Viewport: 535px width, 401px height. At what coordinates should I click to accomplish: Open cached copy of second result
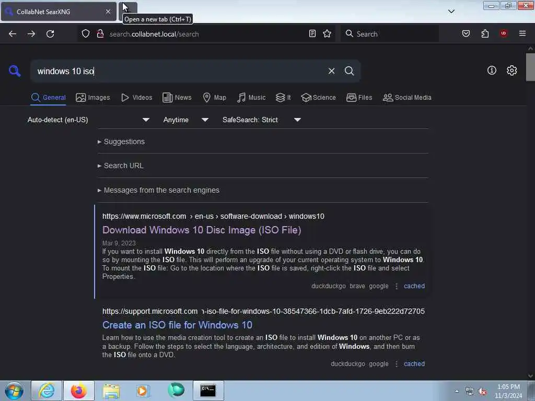(x=414, y=364)
